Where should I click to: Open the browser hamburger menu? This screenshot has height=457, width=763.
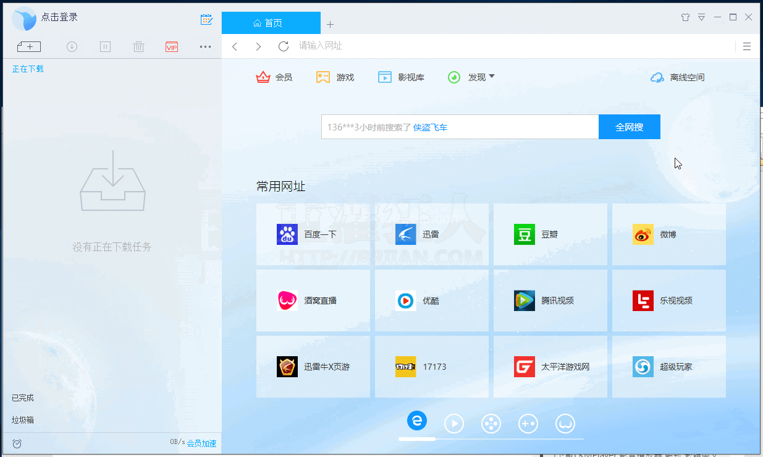[747, 46]
